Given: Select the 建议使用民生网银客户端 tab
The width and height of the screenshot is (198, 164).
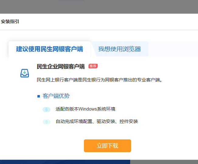Looking at the screenshot, I should coord(50,49).
